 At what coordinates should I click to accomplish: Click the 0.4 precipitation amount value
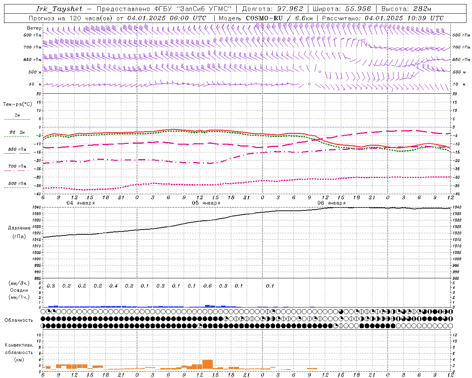pos(114,286)
